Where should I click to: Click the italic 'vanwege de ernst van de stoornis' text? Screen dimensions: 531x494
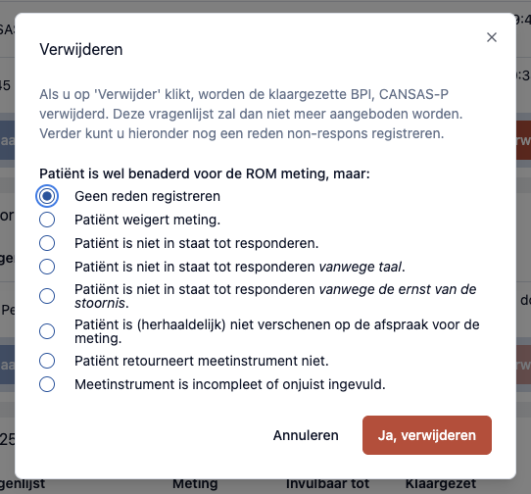(275, 296)
